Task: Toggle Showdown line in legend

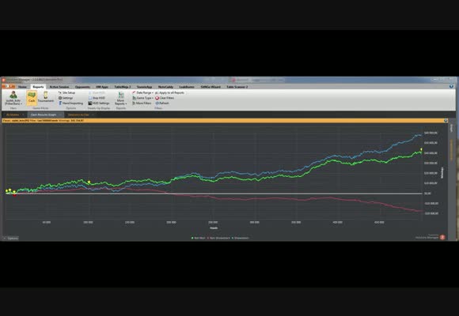Action: click(241, 238)
